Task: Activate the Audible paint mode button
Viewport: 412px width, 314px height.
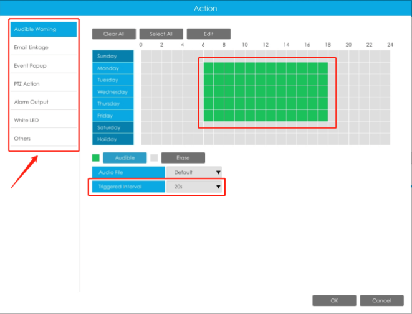Action: click(125, 158)
